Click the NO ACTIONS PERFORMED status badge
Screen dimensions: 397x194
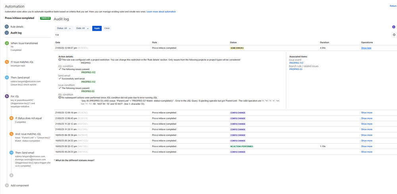pyautogui.click(x=242, y=146)
